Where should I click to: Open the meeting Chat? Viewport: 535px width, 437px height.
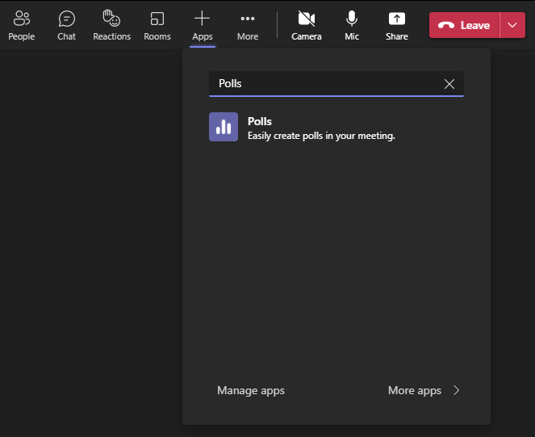coord(66,25)
